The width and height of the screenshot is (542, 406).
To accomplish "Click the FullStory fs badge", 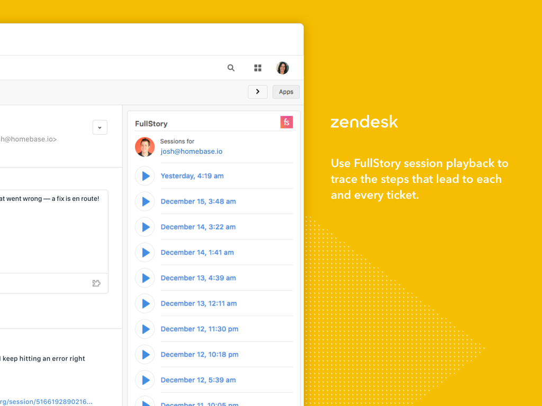I will pyautogui.click(x=286, y=122).
